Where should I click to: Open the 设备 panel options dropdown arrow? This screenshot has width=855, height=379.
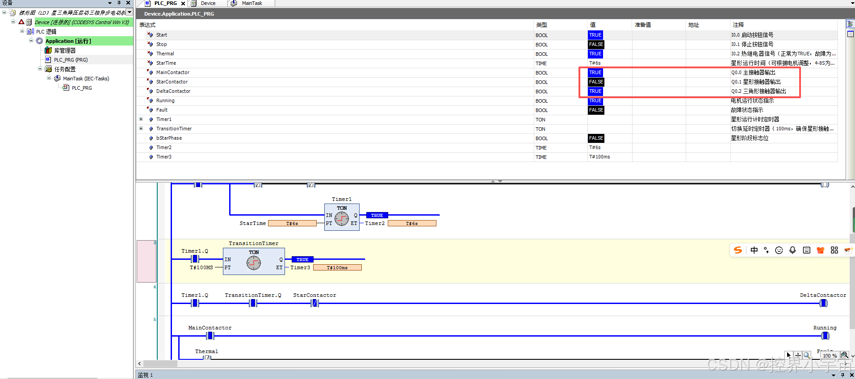click(x=110, y=3)
